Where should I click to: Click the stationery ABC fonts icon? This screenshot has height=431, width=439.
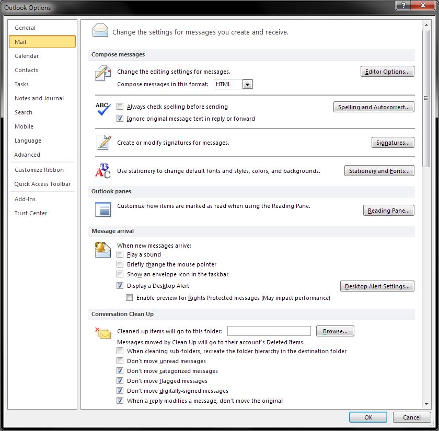[103, 170]
